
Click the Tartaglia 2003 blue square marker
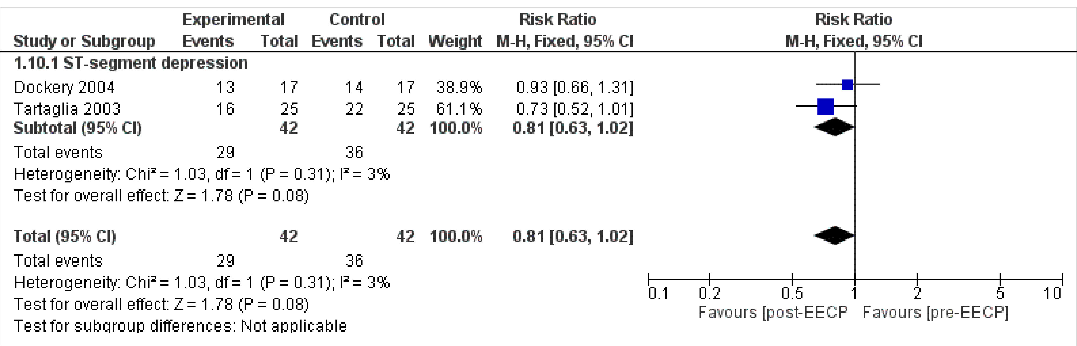[825, 107]
